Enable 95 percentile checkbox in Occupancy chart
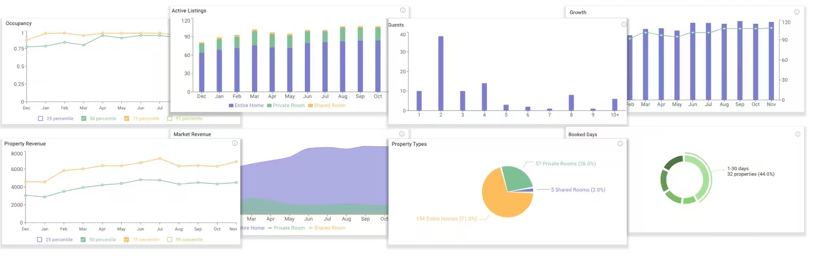813x264 pixels. click(170, 118)
